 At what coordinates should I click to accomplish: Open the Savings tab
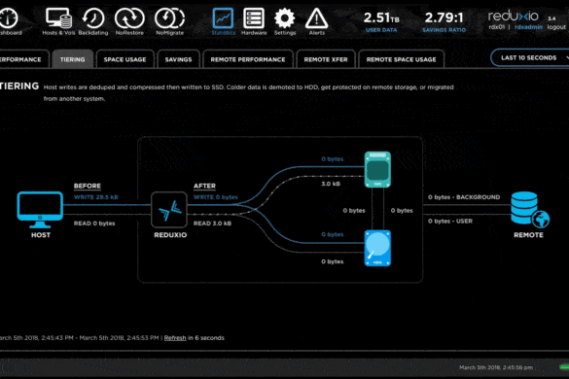coord(179,59)
